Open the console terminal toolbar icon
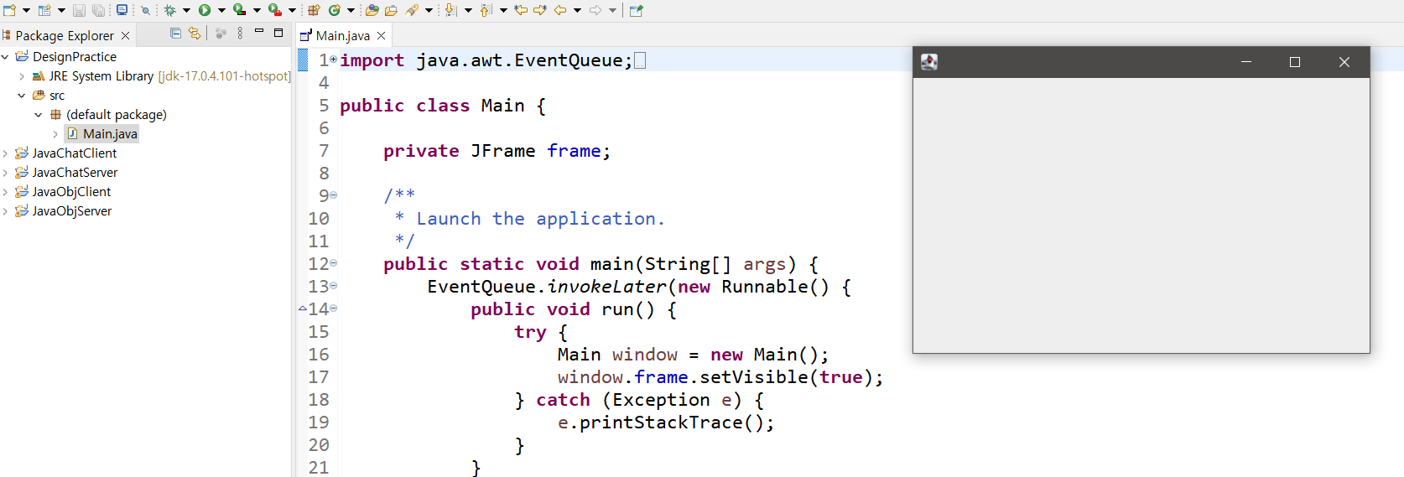 122,10
